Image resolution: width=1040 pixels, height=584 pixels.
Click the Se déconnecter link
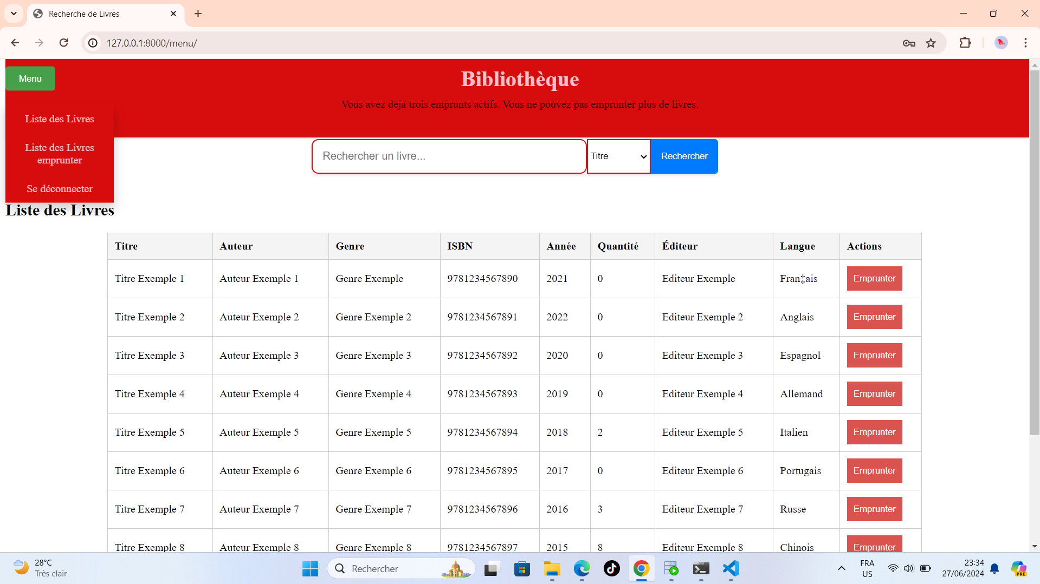tap(60, 188)
